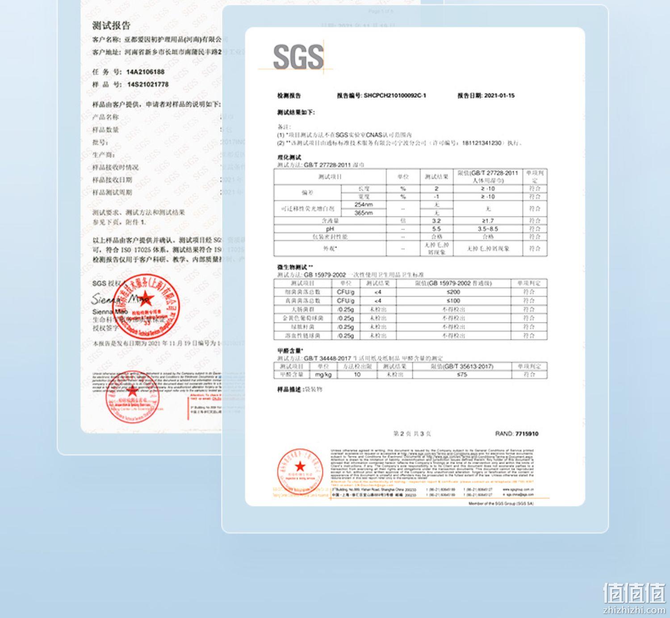Click the 大肠菌群 row label
Viewport: 670px width, 618px height.
coord(302,309)
